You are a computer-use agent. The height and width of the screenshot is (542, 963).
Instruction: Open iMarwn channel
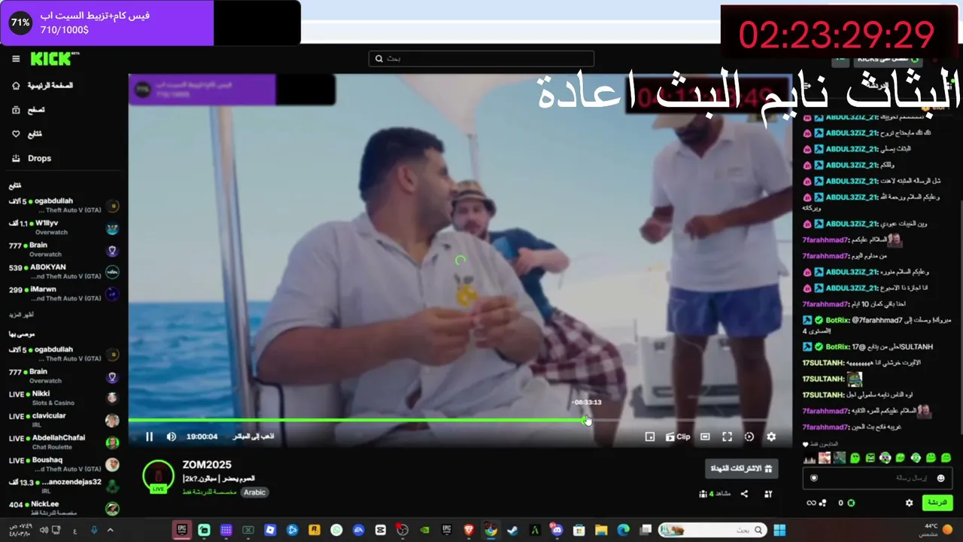pos(63,293)
